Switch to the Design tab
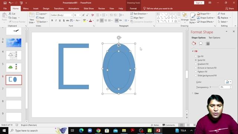This screenshot has width=238, height=134. (x=46, y=9)
